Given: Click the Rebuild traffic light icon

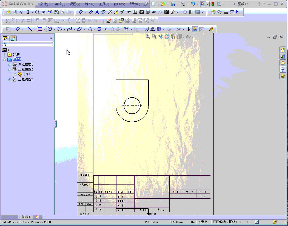Looking at the screenshot, I should point(213,4).
